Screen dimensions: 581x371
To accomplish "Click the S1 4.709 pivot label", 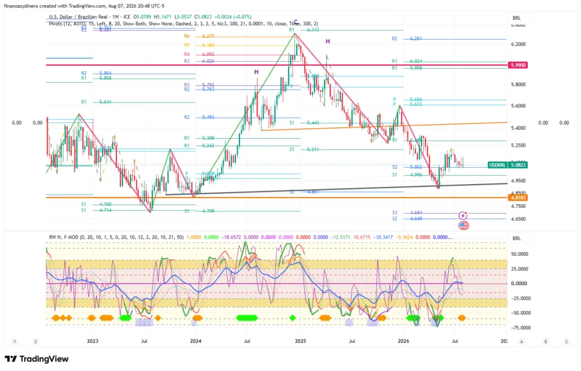I will [199, 211].
